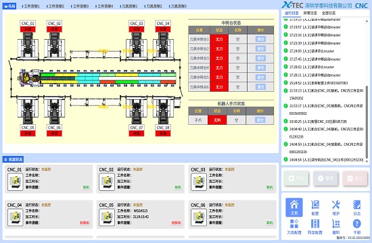Switch to 刀具货架2 tab
The height and width of the screenshot is (243, 372).
pos(153,6)
